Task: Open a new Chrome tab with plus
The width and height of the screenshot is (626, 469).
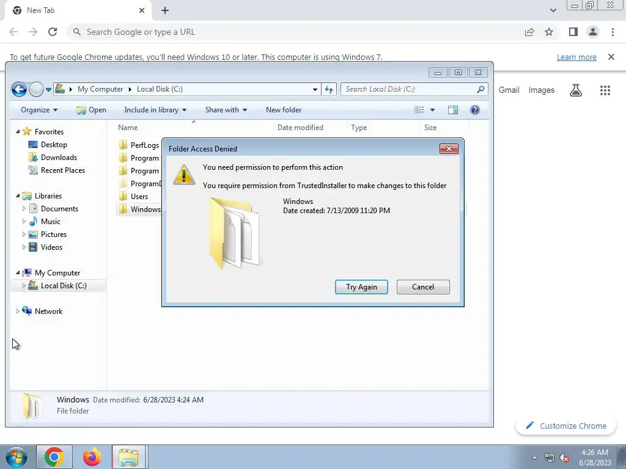Action: (x=165, y=10)
